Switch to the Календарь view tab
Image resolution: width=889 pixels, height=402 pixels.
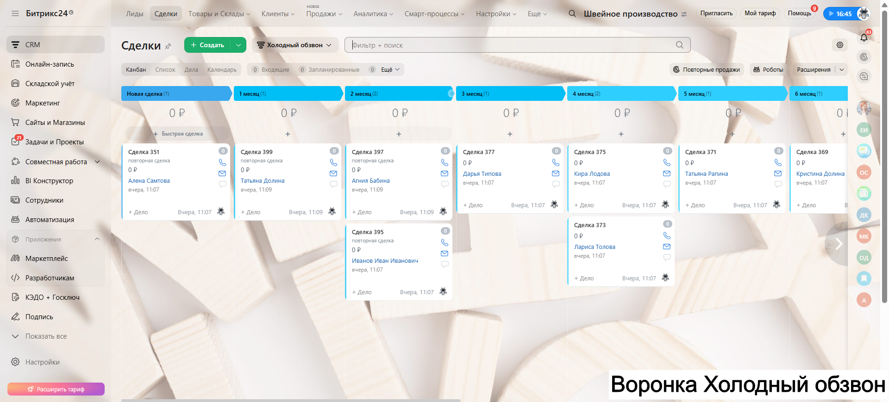click(222, 69)
